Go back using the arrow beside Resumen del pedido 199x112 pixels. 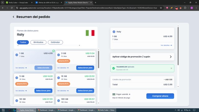coord(13,17)
